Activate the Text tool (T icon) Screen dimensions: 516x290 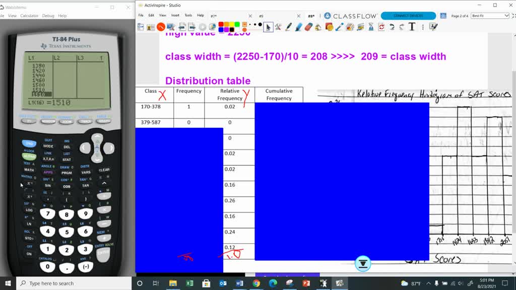pos(412,27)
